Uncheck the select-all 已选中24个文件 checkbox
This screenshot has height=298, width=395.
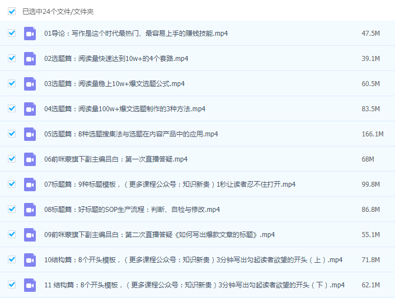pyautogui.click(x=12, y=11)
